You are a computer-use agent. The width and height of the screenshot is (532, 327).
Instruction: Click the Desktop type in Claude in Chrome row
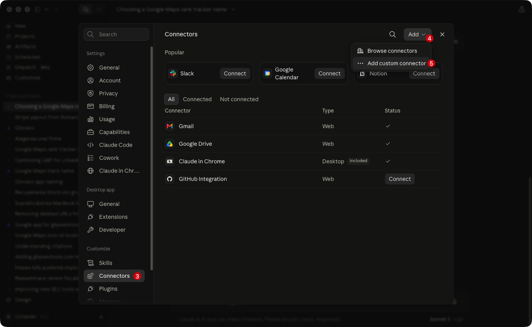pos(333,161)
